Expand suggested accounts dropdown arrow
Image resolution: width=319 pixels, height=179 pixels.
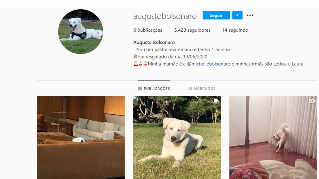[237, 15]
